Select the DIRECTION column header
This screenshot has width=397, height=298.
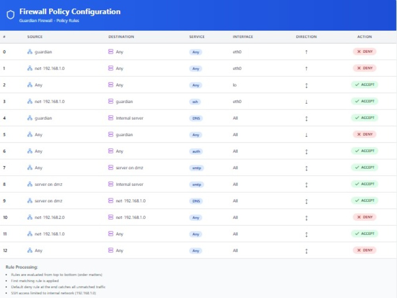[x=306, y=37]
